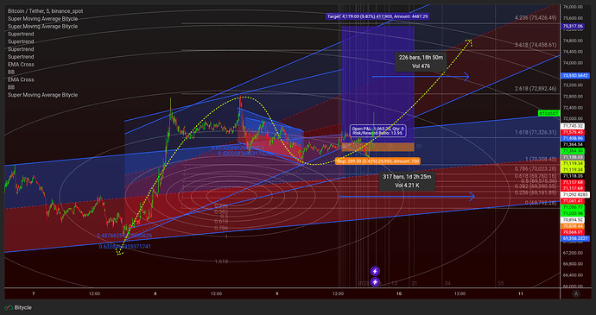Click the orange Stop 299.59 (0.42%) label
Screen dimensions: 596x315
tap(377, 161)
